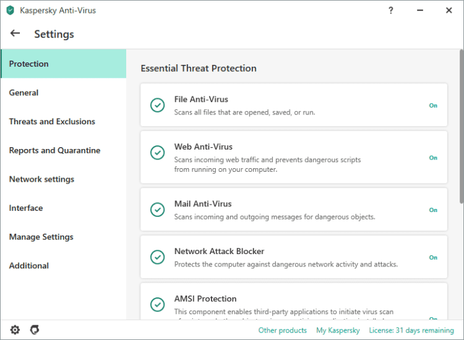Click License: 31 days remaining link
This screenshot has height=340, width=464.
(411, 330)
